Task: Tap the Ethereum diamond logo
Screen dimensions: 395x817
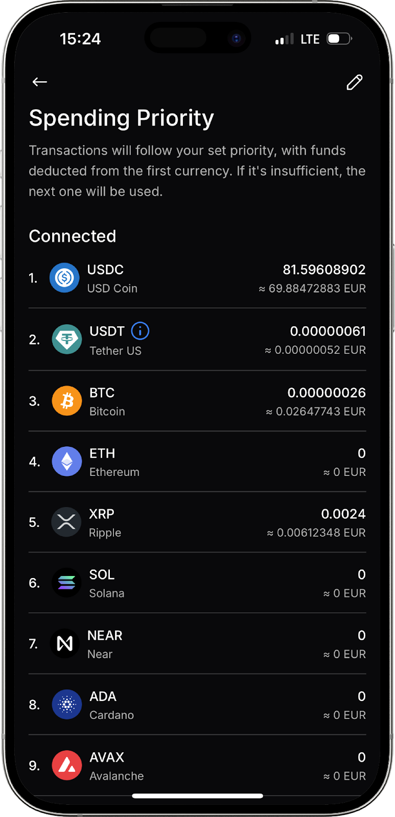Action: (x=67, y=462)
